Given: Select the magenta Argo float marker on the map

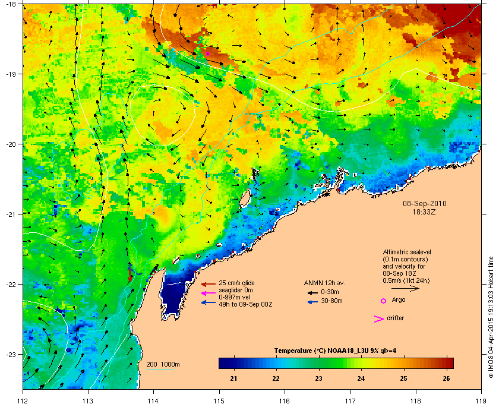Looking at the screenshot, I should [207, 53].
